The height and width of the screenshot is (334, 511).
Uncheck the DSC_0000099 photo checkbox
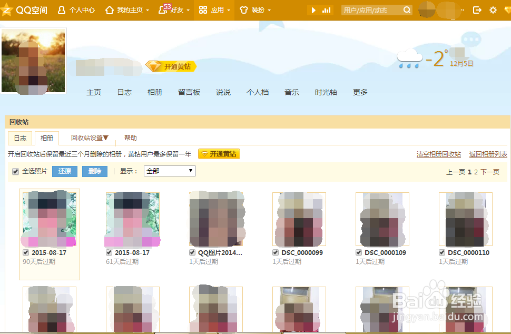coord(275,252)
